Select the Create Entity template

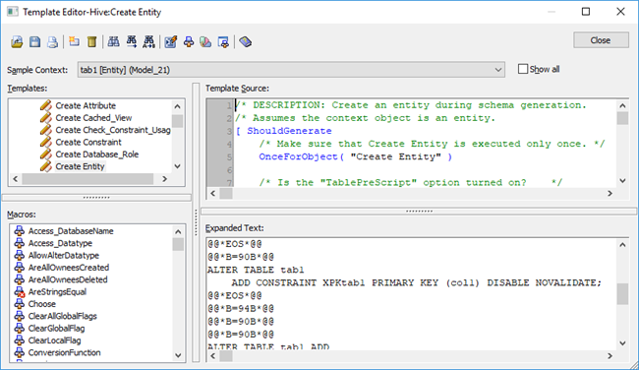click(80, 166)
